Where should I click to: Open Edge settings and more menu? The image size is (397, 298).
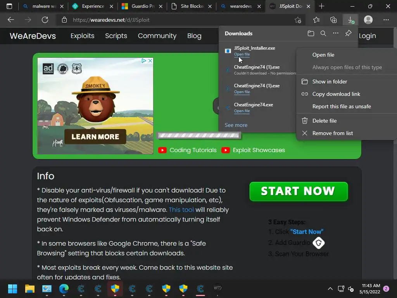(386, 20)
